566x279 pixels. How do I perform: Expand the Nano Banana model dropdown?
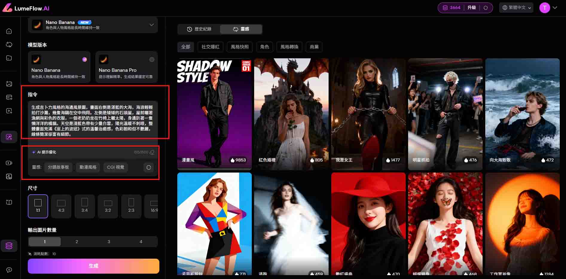click(152, 25)
